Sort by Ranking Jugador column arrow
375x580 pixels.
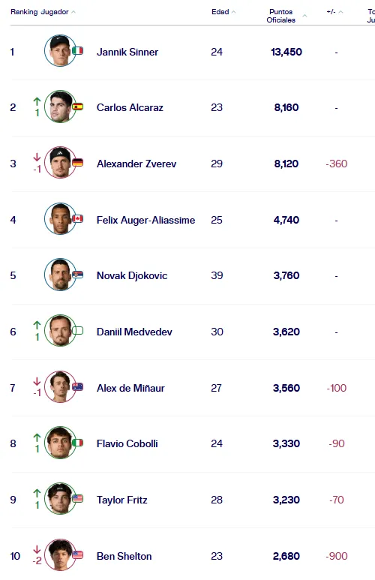coord(73,12)
